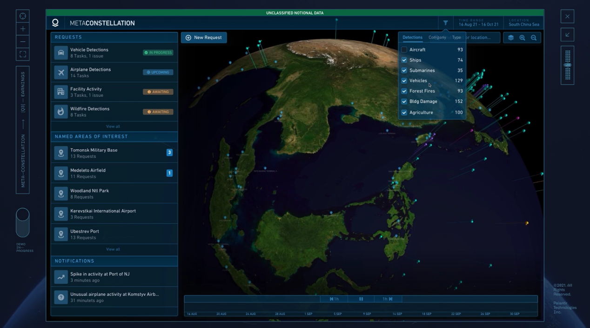Image resolution: width=590 pixels, height=328 pixels.
Task: Toggle the filter funnel dropdown
Action: (446, 23)
